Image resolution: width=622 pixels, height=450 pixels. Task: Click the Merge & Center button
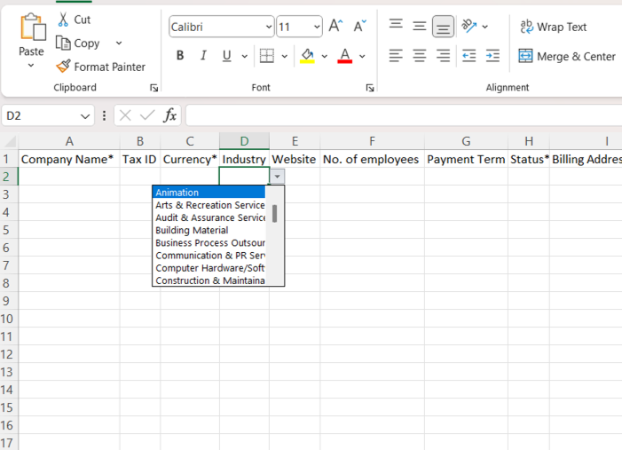click(x=567, y=56)
